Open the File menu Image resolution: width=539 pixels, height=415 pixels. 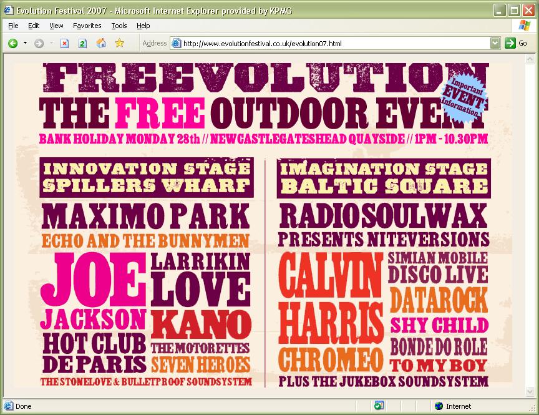(x=13, y=26)
